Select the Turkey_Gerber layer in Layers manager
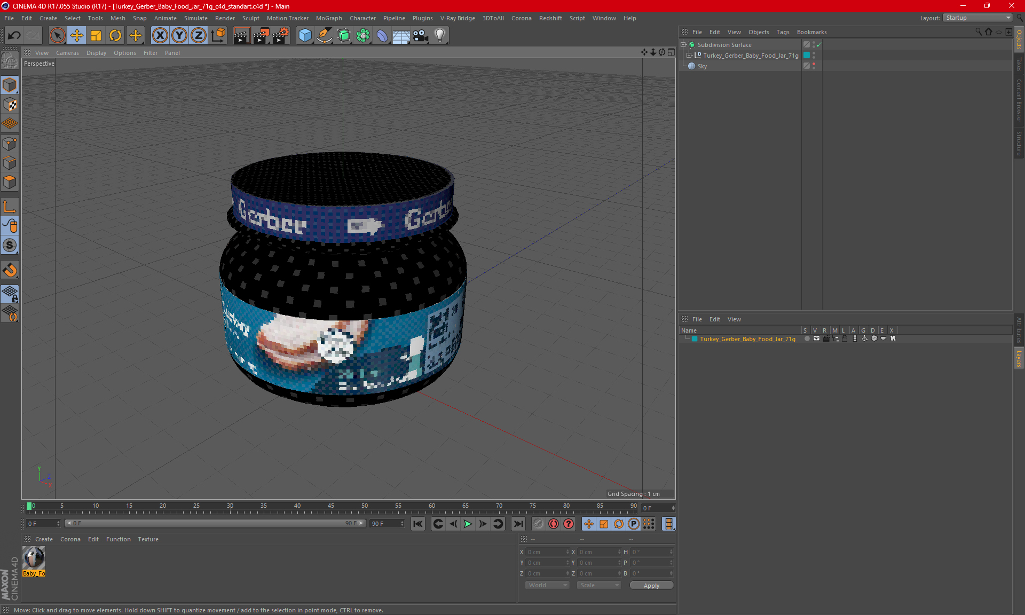1025x615 pixels. (747, 339)
